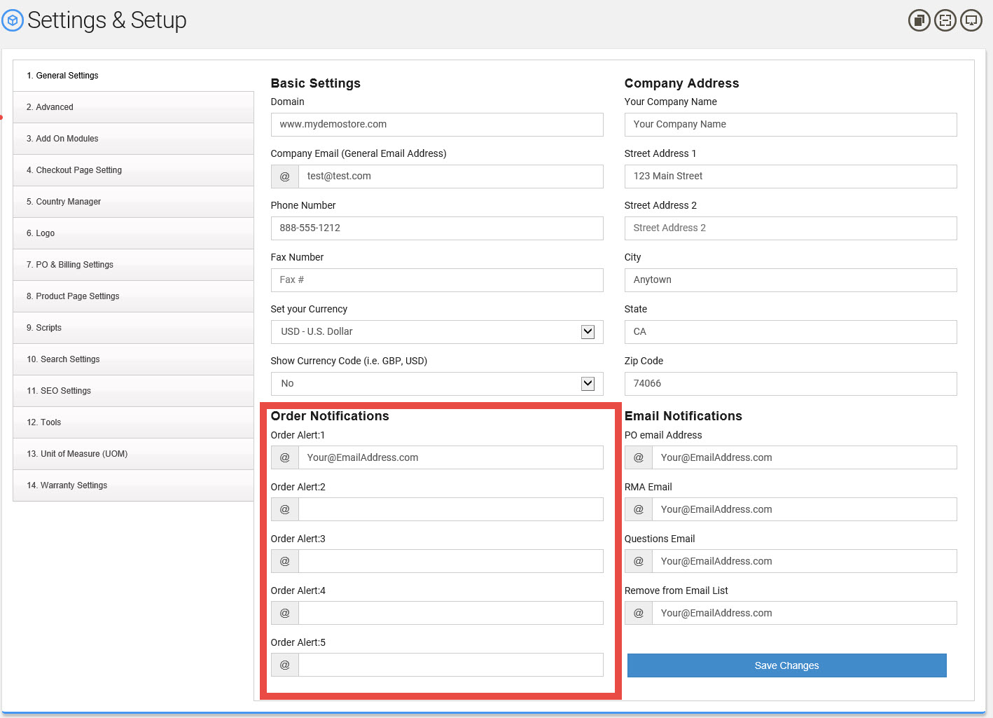The height and width of the screenshot is (718, 993).
Task: Select the Country Manager tab
Action: tap(133, 202)
